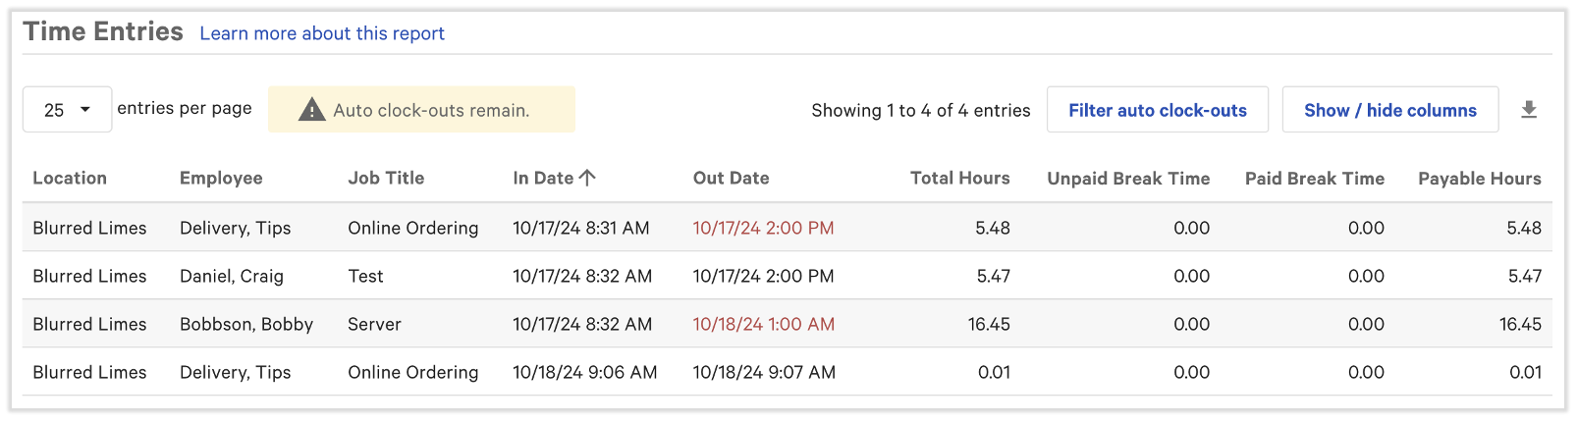
Task: Sort by the Out Date column header
Action: click(x=731, y=178)
